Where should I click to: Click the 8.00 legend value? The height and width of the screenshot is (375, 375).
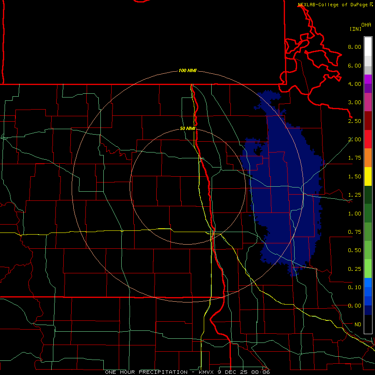pyautogui.click(x=355, y=47)
